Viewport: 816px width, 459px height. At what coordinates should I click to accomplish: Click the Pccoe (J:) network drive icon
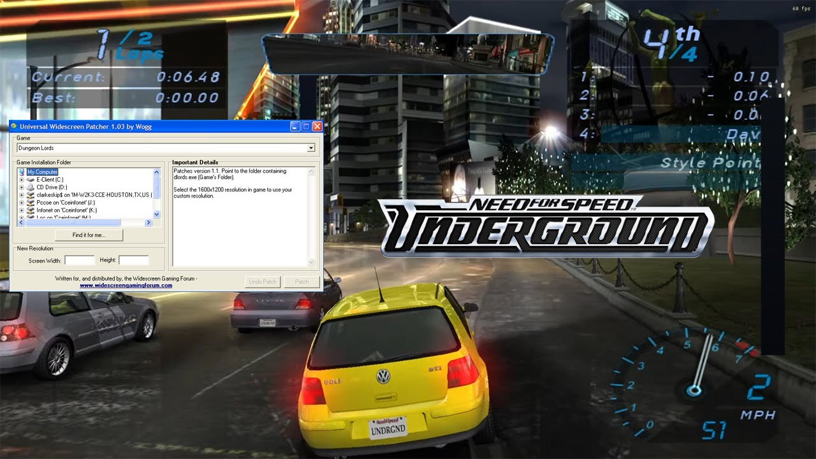pyautogui.click(x=30, y=203)
